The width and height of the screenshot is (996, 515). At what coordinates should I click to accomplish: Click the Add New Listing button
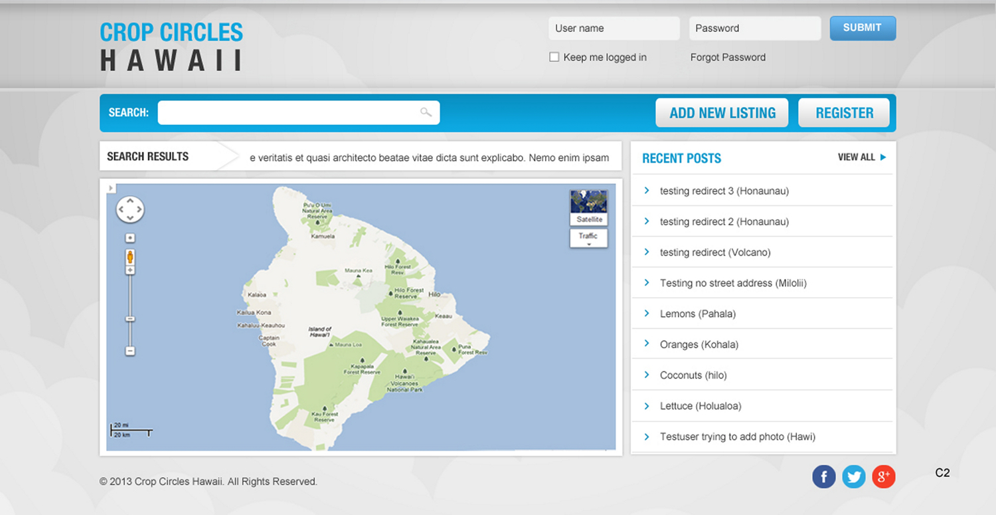coord(722,113)
